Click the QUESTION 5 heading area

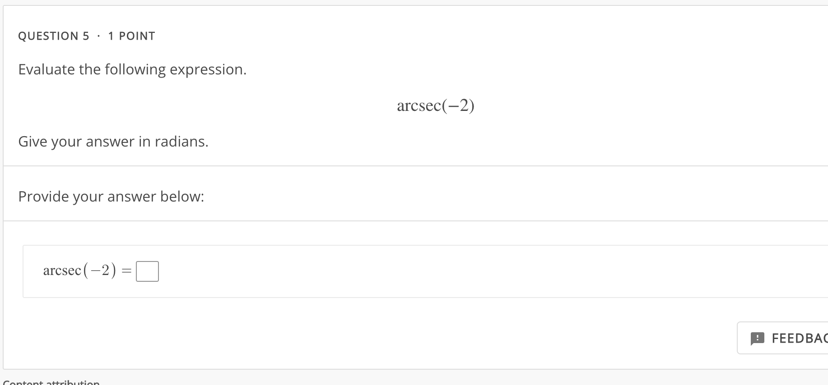(54, 36)
